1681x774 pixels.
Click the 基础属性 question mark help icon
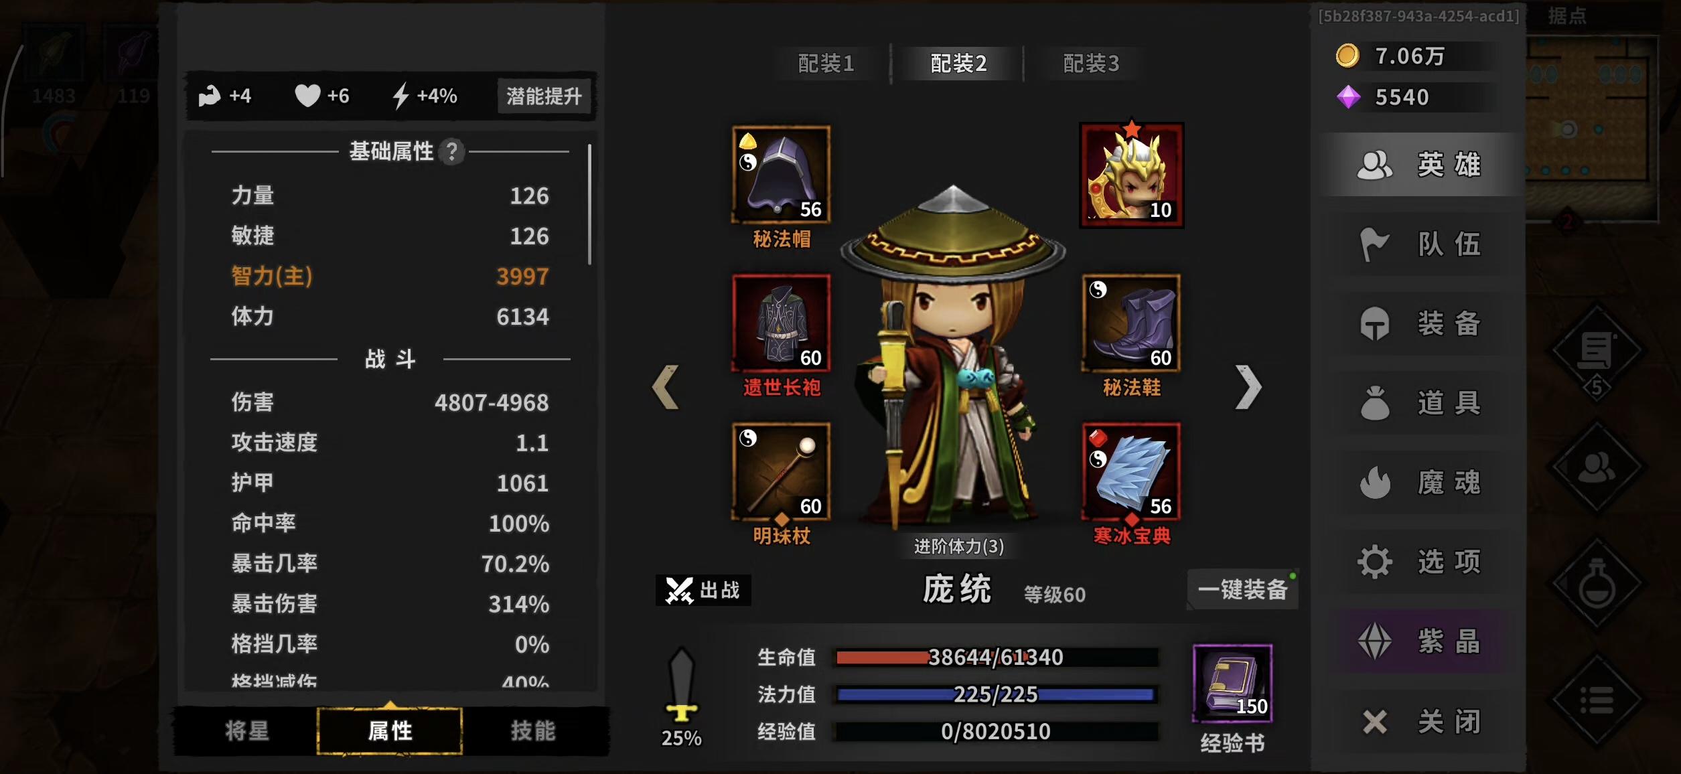click(x=452, y=152)
